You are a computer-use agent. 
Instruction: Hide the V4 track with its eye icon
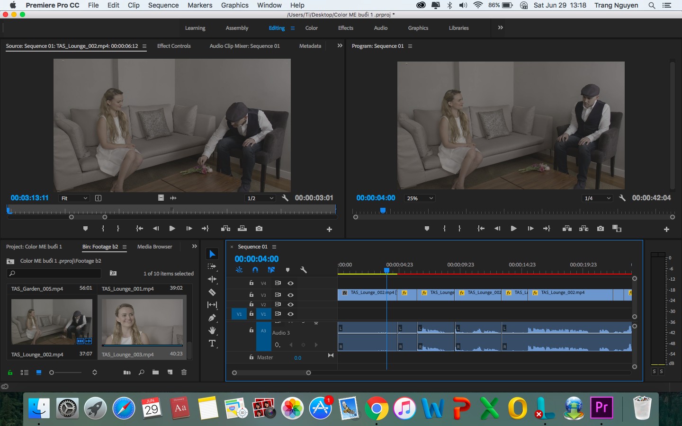[x=290, y=283]
